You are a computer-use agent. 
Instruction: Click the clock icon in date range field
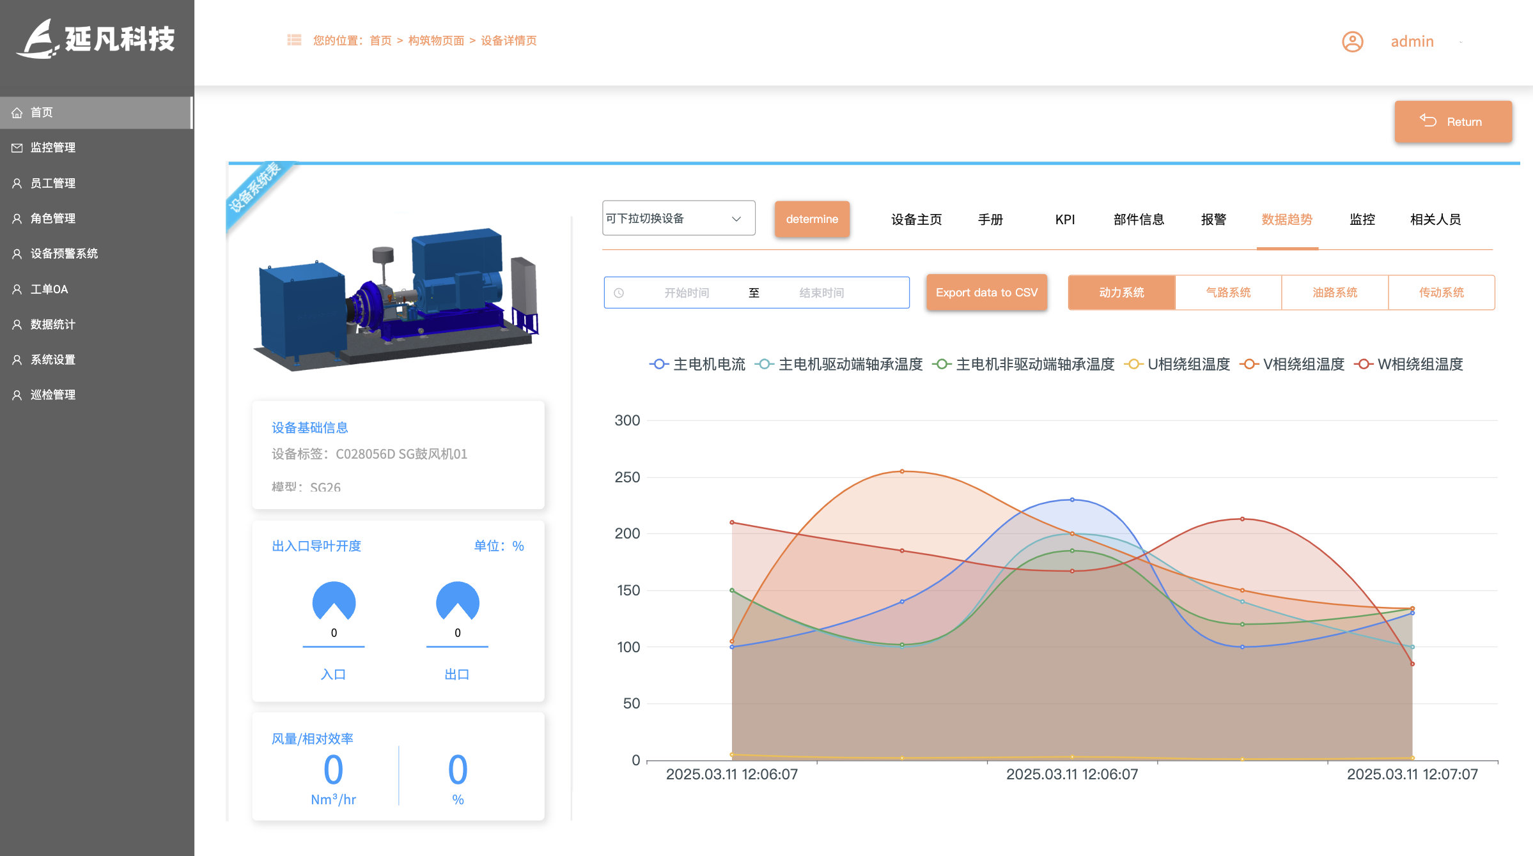pos(619,293)
